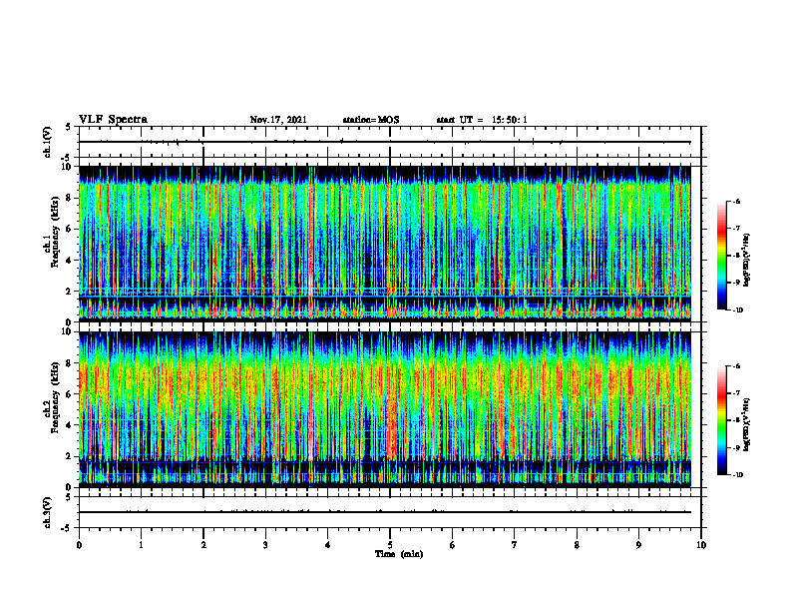This screenshot has height=611, width=790.
Task: Select the ch.2 "Frequency (kHz)" axis label
Action: point(55,397)
